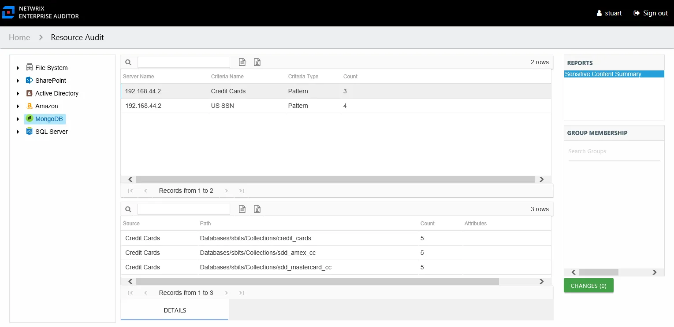Open the Sensitive Content Summary report
The height and width of the screenshot is (327, 674).
614,74
